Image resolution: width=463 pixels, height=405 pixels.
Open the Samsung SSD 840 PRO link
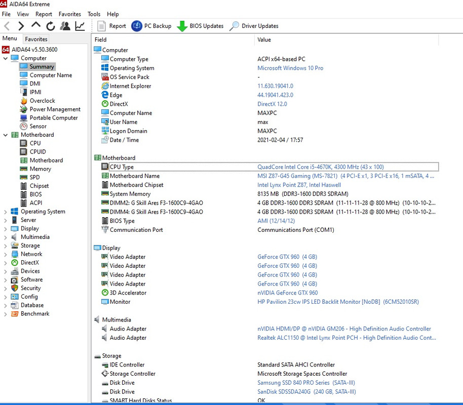point(306,383)
